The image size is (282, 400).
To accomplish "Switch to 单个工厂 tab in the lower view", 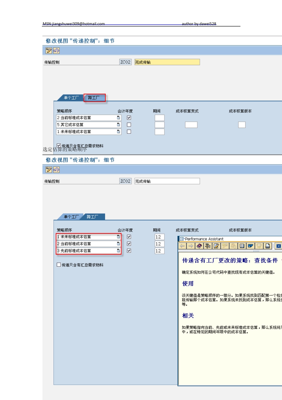I will [71, 217].
